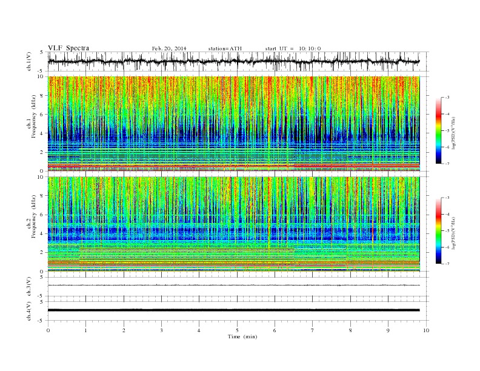Screen dimensions: 480x371
Task: Click the time axis tick label '7'
Action: [x=313, y=330]
